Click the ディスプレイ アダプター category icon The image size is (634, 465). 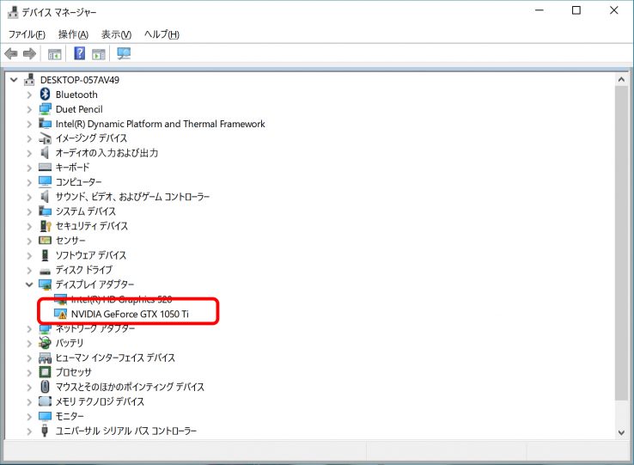(x=45, y=285)
